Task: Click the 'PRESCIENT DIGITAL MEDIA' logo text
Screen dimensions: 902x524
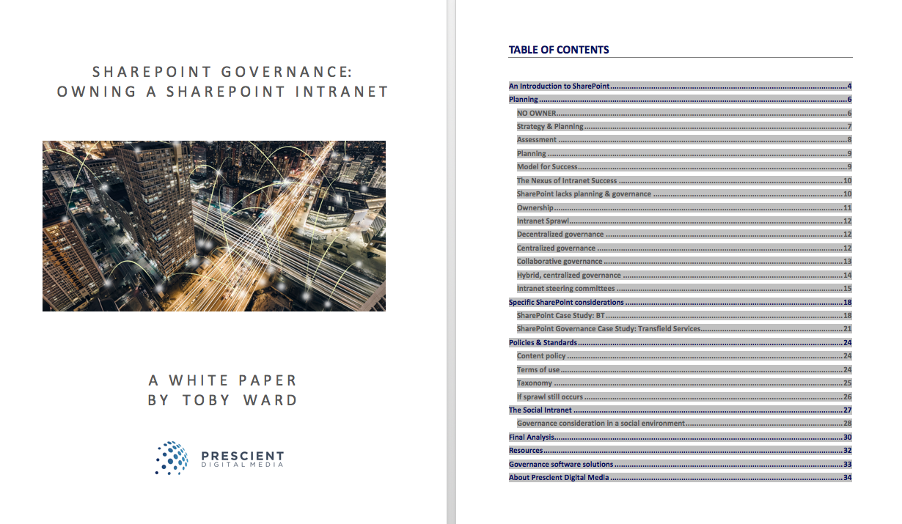Action: pos(242,459)
